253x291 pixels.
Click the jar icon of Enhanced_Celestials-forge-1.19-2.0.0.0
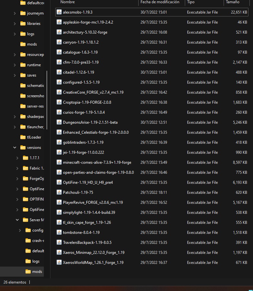(x=59, y=132)
